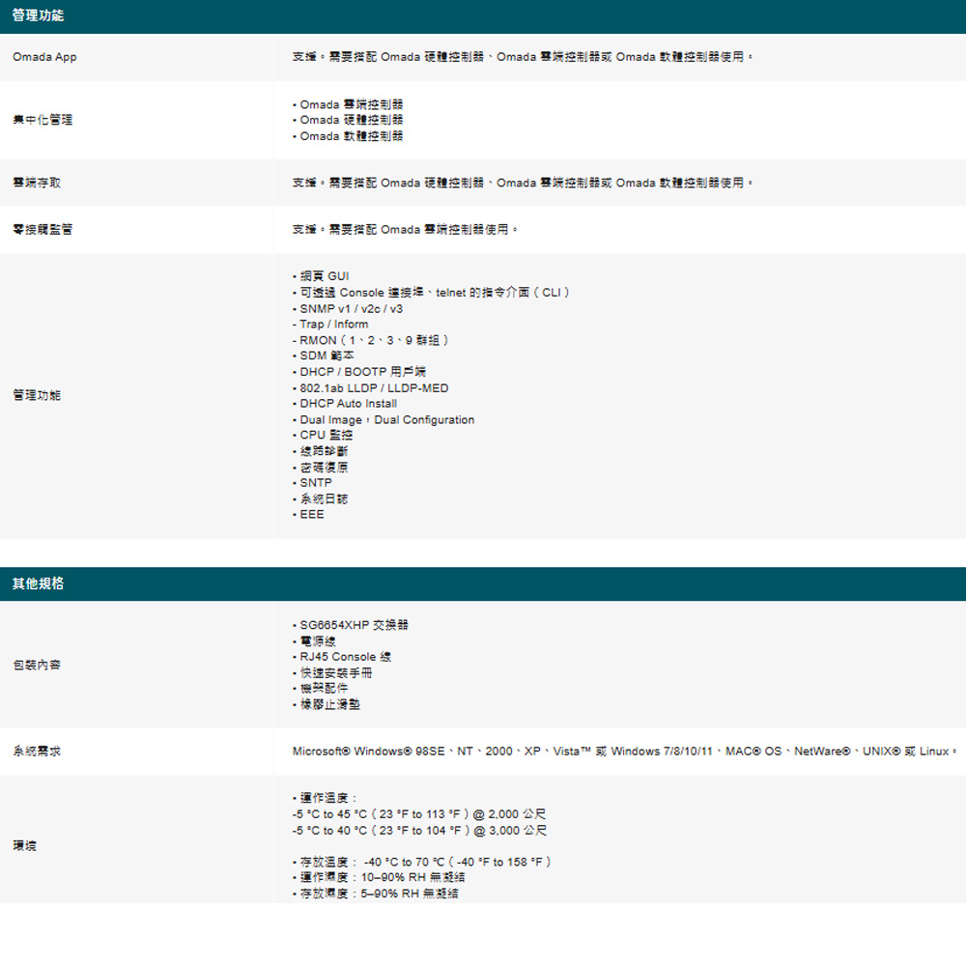This screenshot has width=966, height=966.
Task: Select the 存放溫度 -40 °C to 70 °C line
Action: click(x=425, y=862)
